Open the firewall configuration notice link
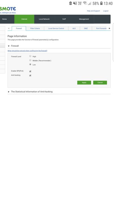114x202 pixels. tap(27, 51)
